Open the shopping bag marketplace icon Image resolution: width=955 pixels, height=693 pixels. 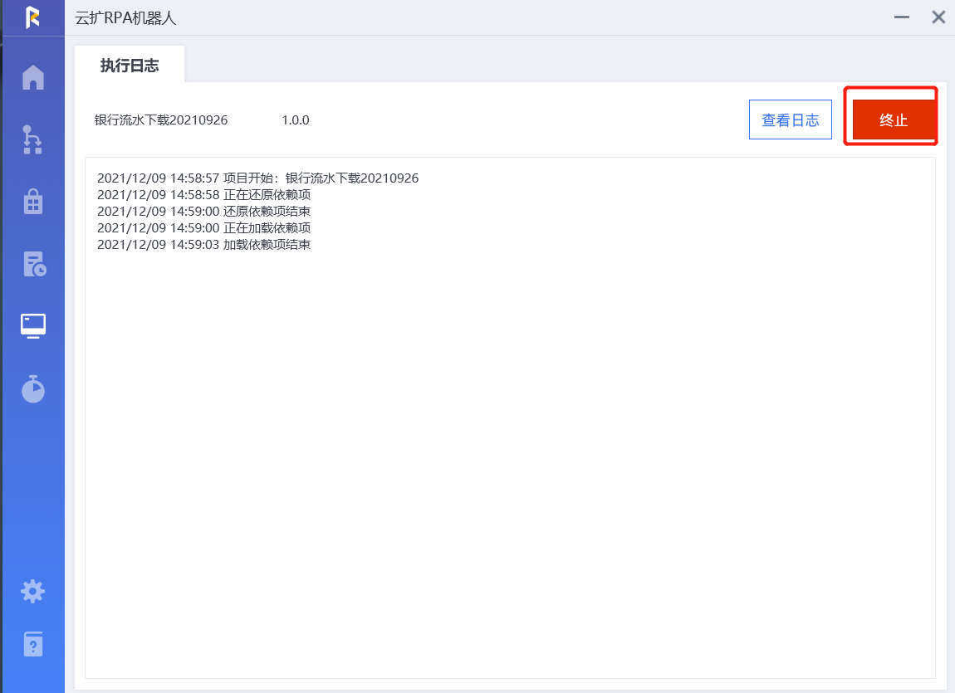pos(33,202)
